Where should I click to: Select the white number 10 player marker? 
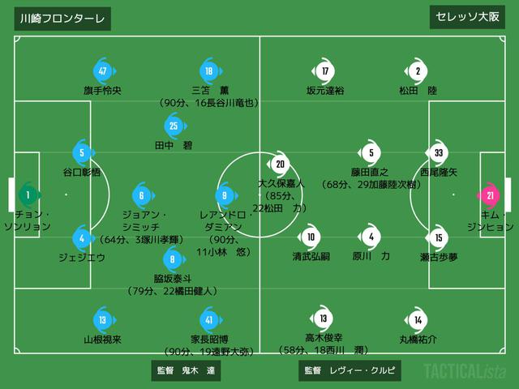coord(310,237)
